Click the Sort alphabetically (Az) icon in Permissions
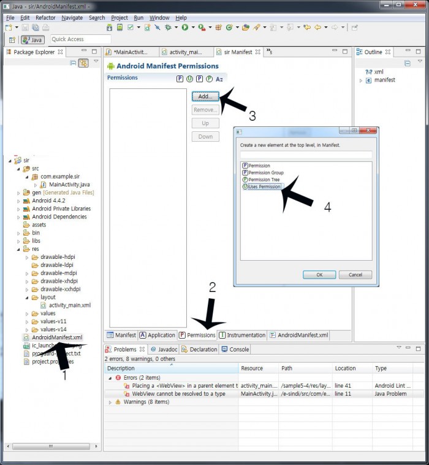The width and height of the screenshot is (429, 465). 219,79
